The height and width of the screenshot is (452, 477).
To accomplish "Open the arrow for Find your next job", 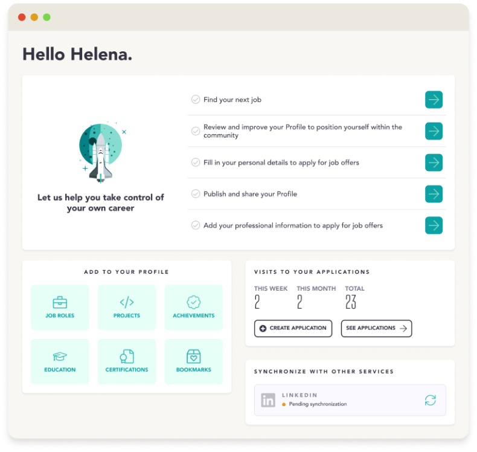I will [x=434, y=100].
